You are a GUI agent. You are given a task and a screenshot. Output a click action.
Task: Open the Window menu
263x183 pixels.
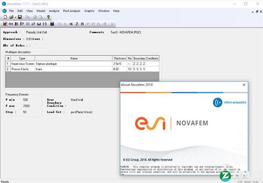[x=103, y=11]
